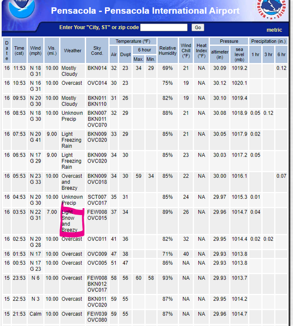Image resolution: width=293 pixels, height=326 pixels.
Task: Click the 1020.1 sea level pressure value
Action: tap(240, 83)
